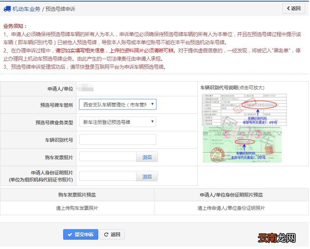Enlarge the 车辆识别代号说明 sample image
The image size is (310, 249).
coord(244,128)
